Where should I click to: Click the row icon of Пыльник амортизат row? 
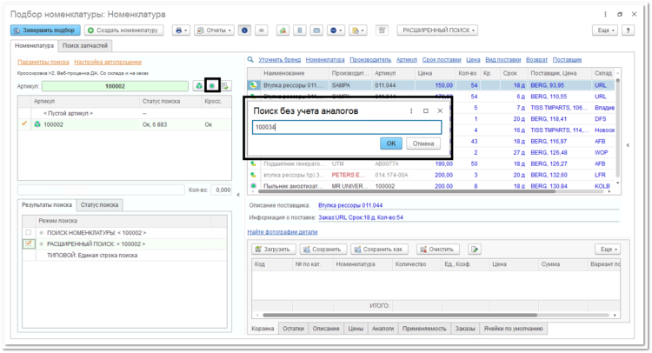click(253, 186)
